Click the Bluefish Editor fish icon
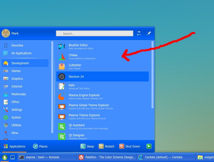The image size is (214, 162). [x=61, y=46]
